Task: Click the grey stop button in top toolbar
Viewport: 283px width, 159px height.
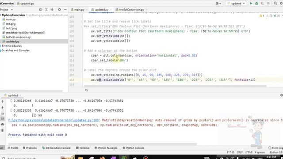Action: [268, 4]
